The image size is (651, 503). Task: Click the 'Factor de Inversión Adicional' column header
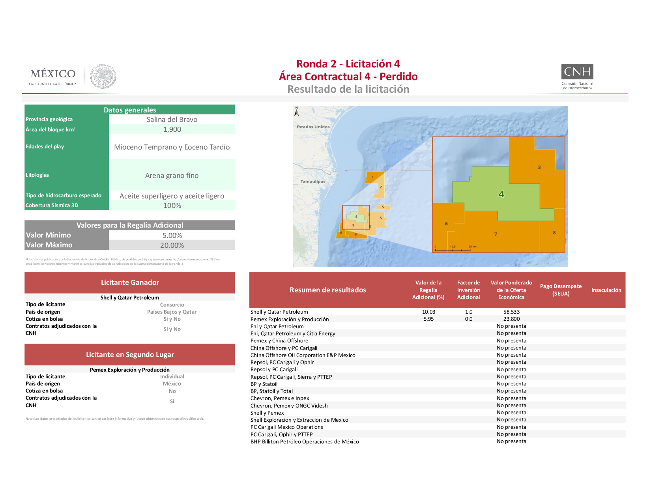pyautogui.click(x=469, y=290)
